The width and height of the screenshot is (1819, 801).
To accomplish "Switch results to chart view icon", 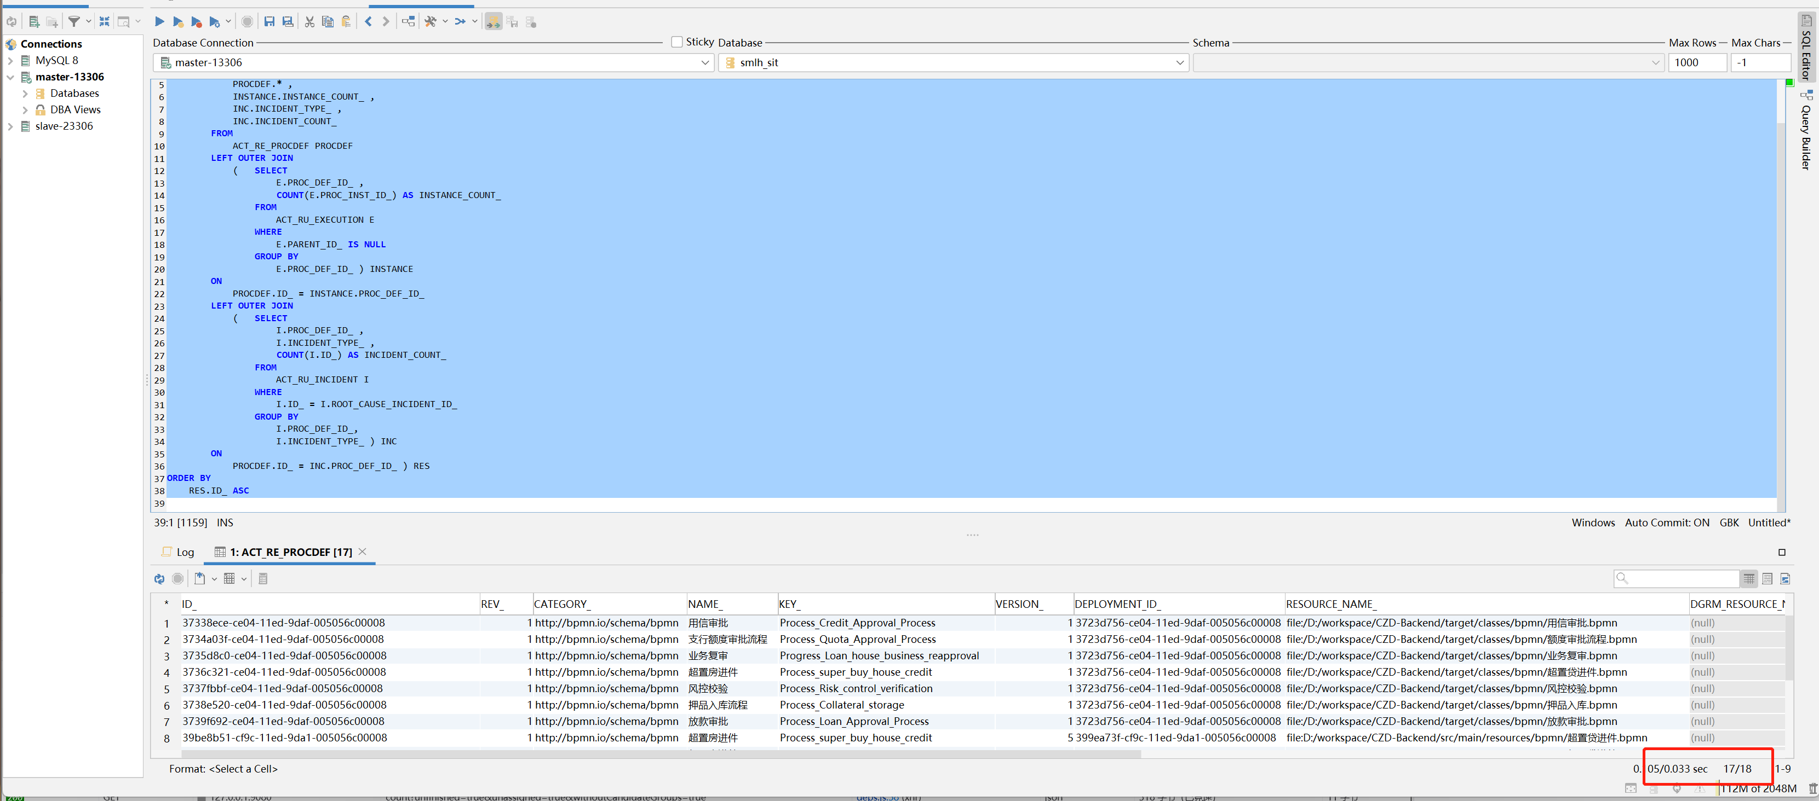I will click(1785, 579).
